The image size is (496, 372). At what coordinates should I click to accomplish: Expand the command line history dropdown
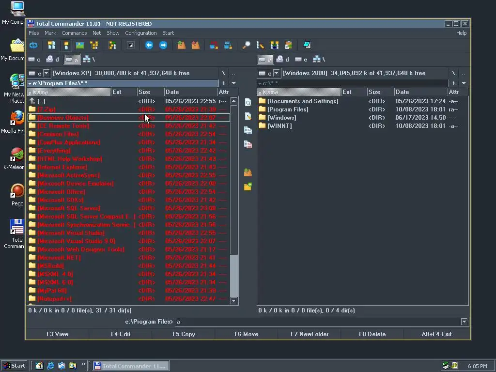(x=464, y=322)
